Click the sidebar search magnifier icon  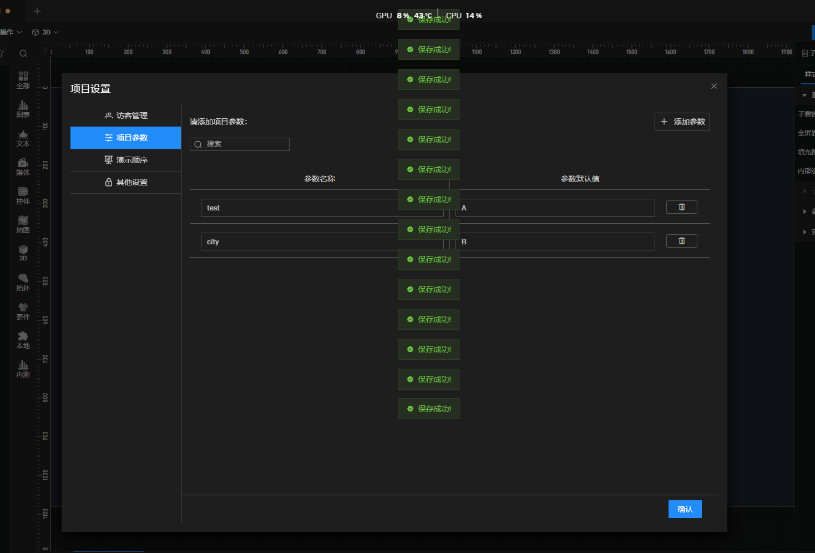[x=23, y=53]
